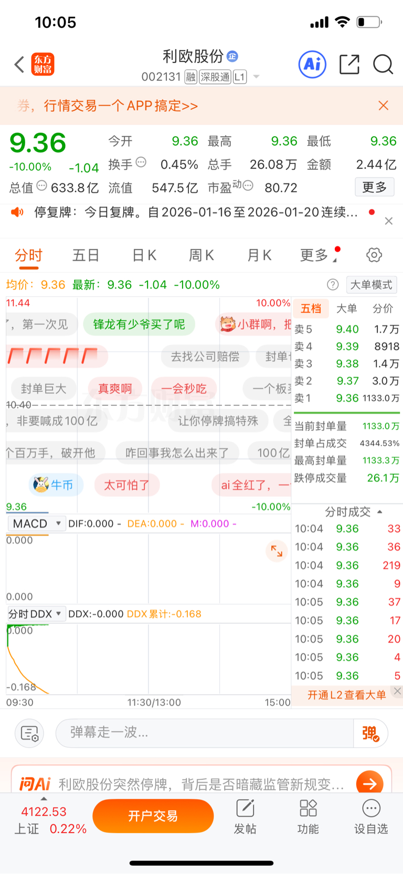Tap the 10:04 trade row with volume 219
The width and height of the screenshot is (403, 874).
click(x=347, y=565)
